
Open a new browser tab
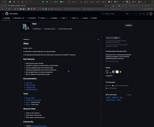(145, 2)
